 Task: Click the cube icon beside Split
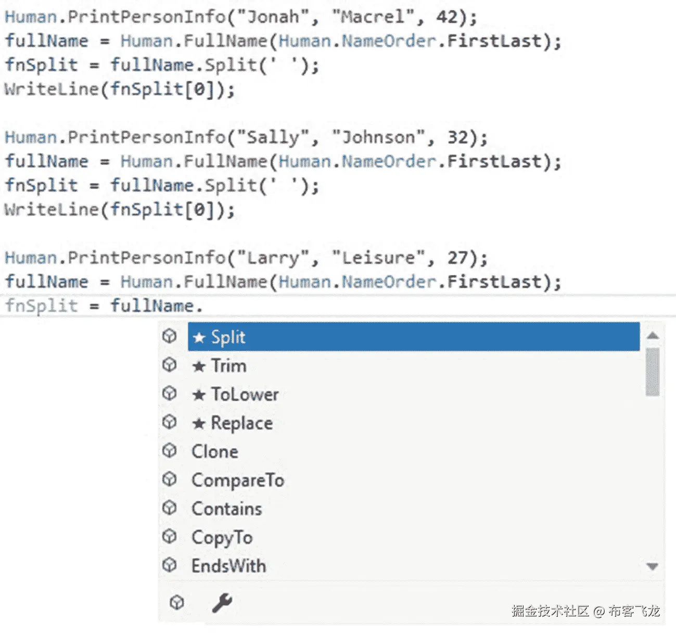[x=169, y=336]
